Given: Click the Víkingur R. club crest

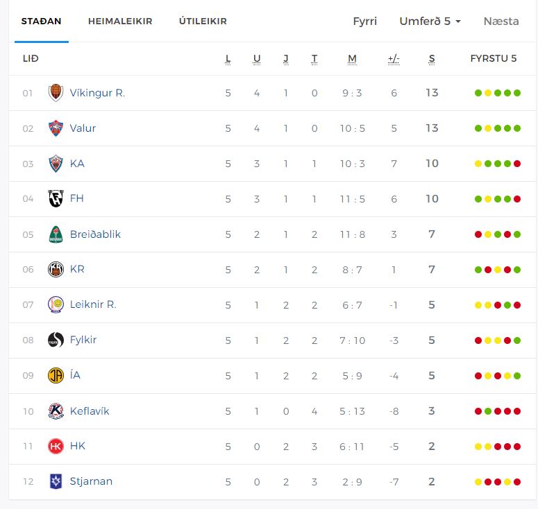Looking at the screenshot, I should point(56,93).
